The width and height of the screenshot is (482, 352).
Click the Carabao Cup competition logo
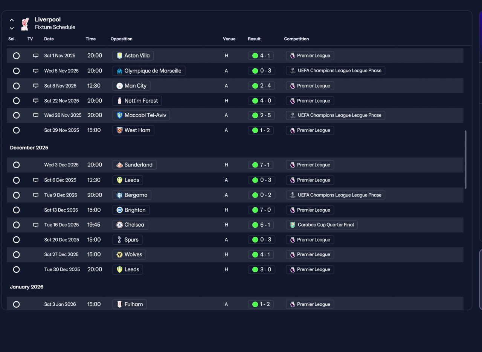tap(292, 225)
